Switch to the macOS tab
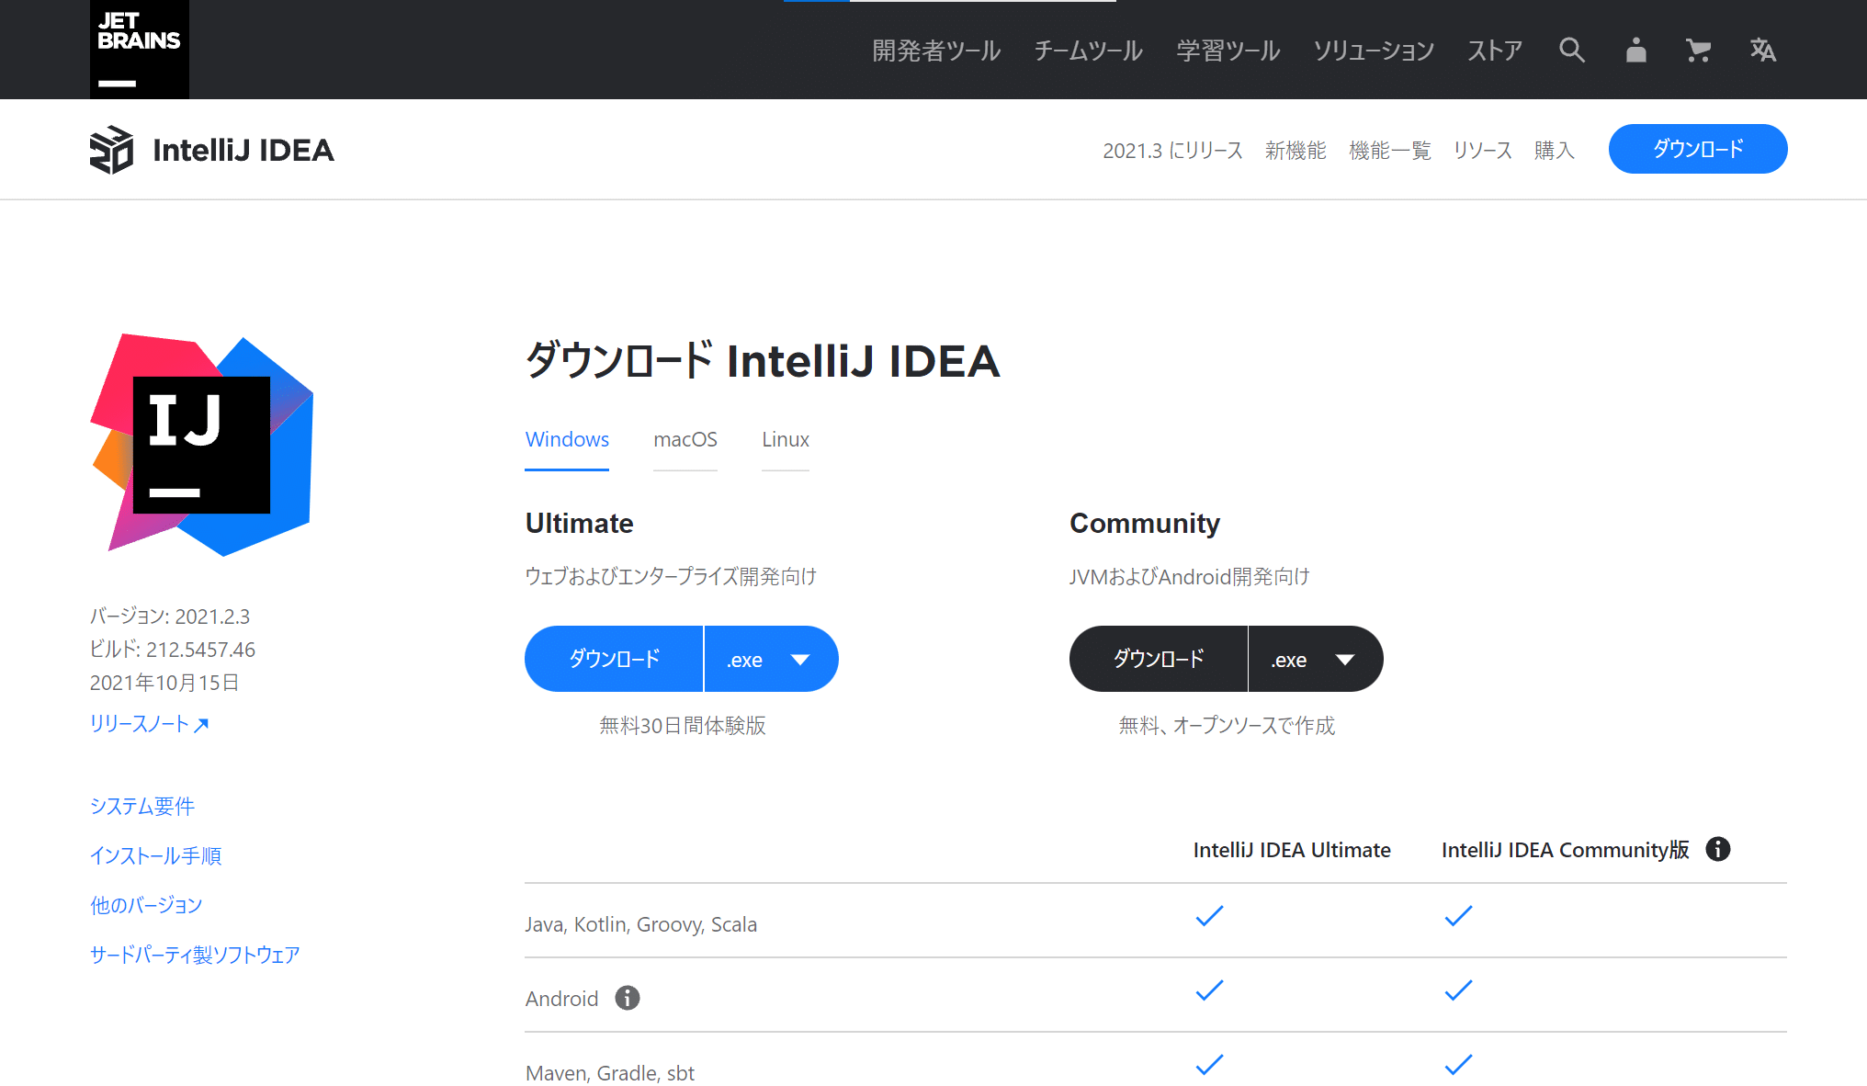This screenshot has height=1086, width=1867. coord(685,440)
